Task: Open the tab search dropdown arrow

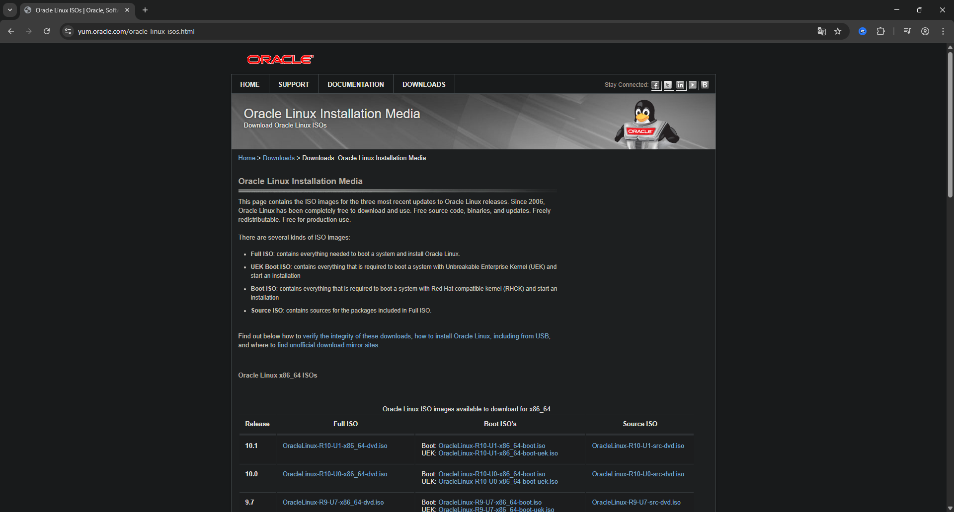Action: pos(10,10)
